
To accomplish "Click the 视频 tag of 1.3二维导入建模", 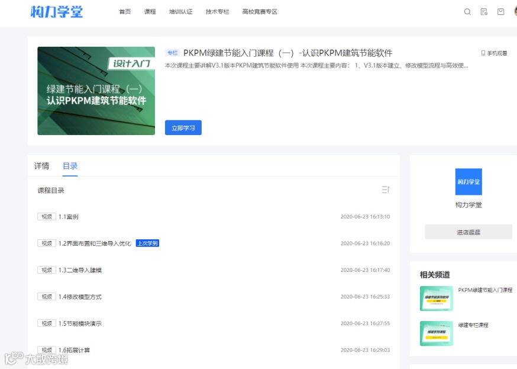I will (x=47, y=270).
